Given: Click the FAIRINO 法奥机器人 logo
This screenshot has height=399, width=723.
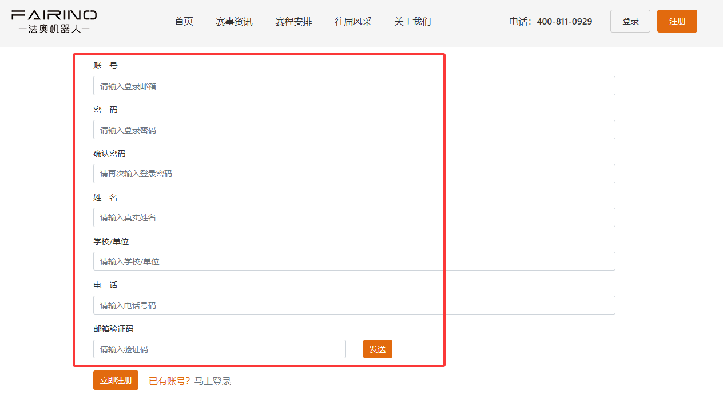Looking at the screenshot, I should pyautogui.click(x=54, y=21).
